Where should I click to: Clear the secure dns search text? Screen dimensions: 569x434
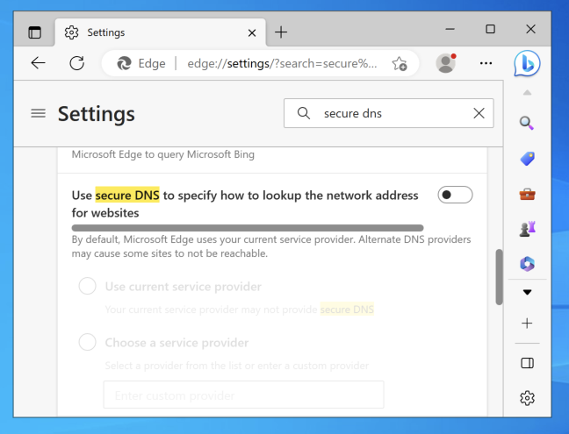[479, 113]
